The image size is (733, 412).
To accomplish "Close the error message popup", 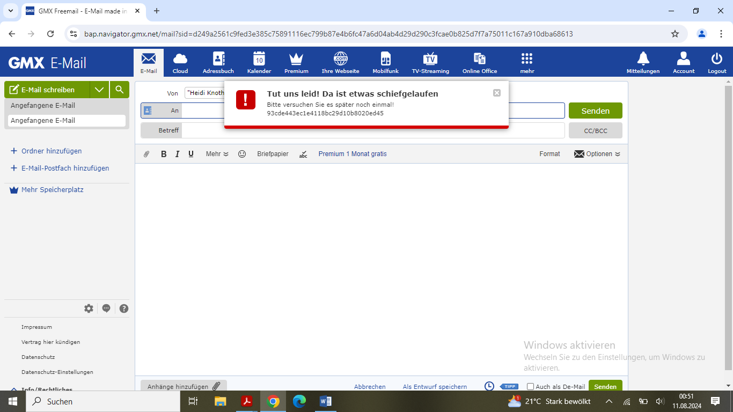I will point(497,93).
